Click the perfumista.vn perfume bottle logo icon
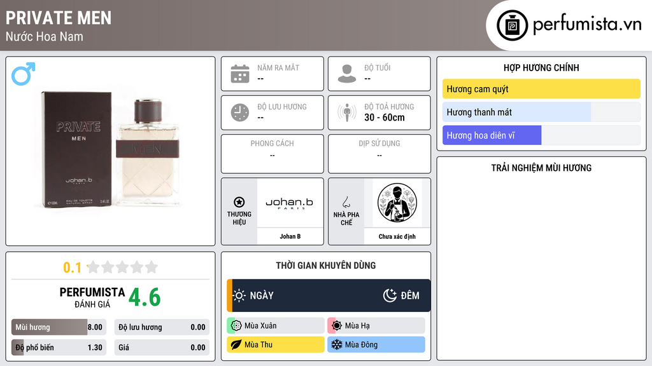Screen dimensions: 652x366 [512, 25]
